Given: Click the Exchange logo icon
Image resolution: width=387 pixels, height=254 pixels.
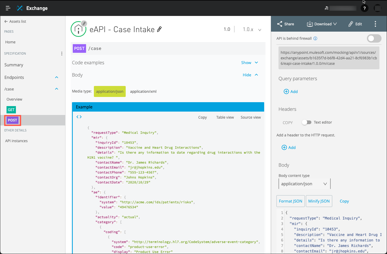Looking at the screenshot, I should [x=20, y=8].
